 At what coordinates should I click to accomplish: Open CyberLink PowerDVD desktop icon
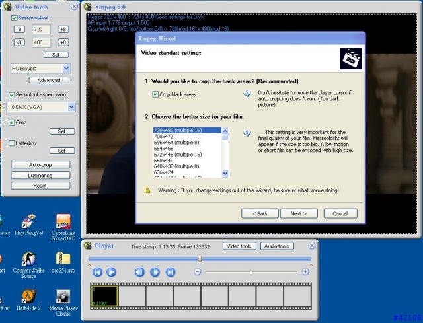pos(63,227)
